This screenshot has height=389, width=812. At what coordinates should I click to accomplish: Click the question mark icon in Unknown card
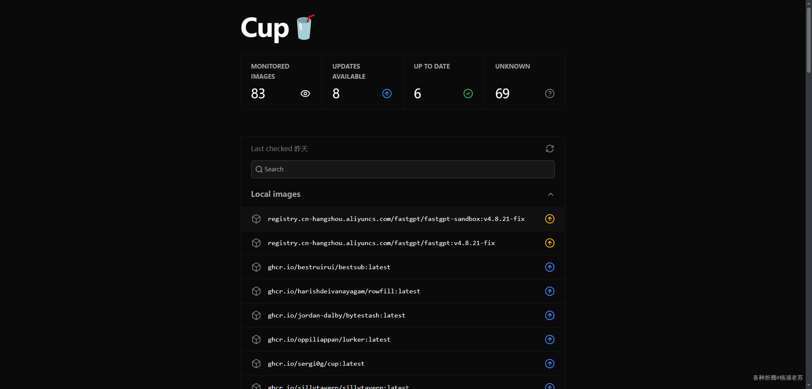click(x=550, y=94)
